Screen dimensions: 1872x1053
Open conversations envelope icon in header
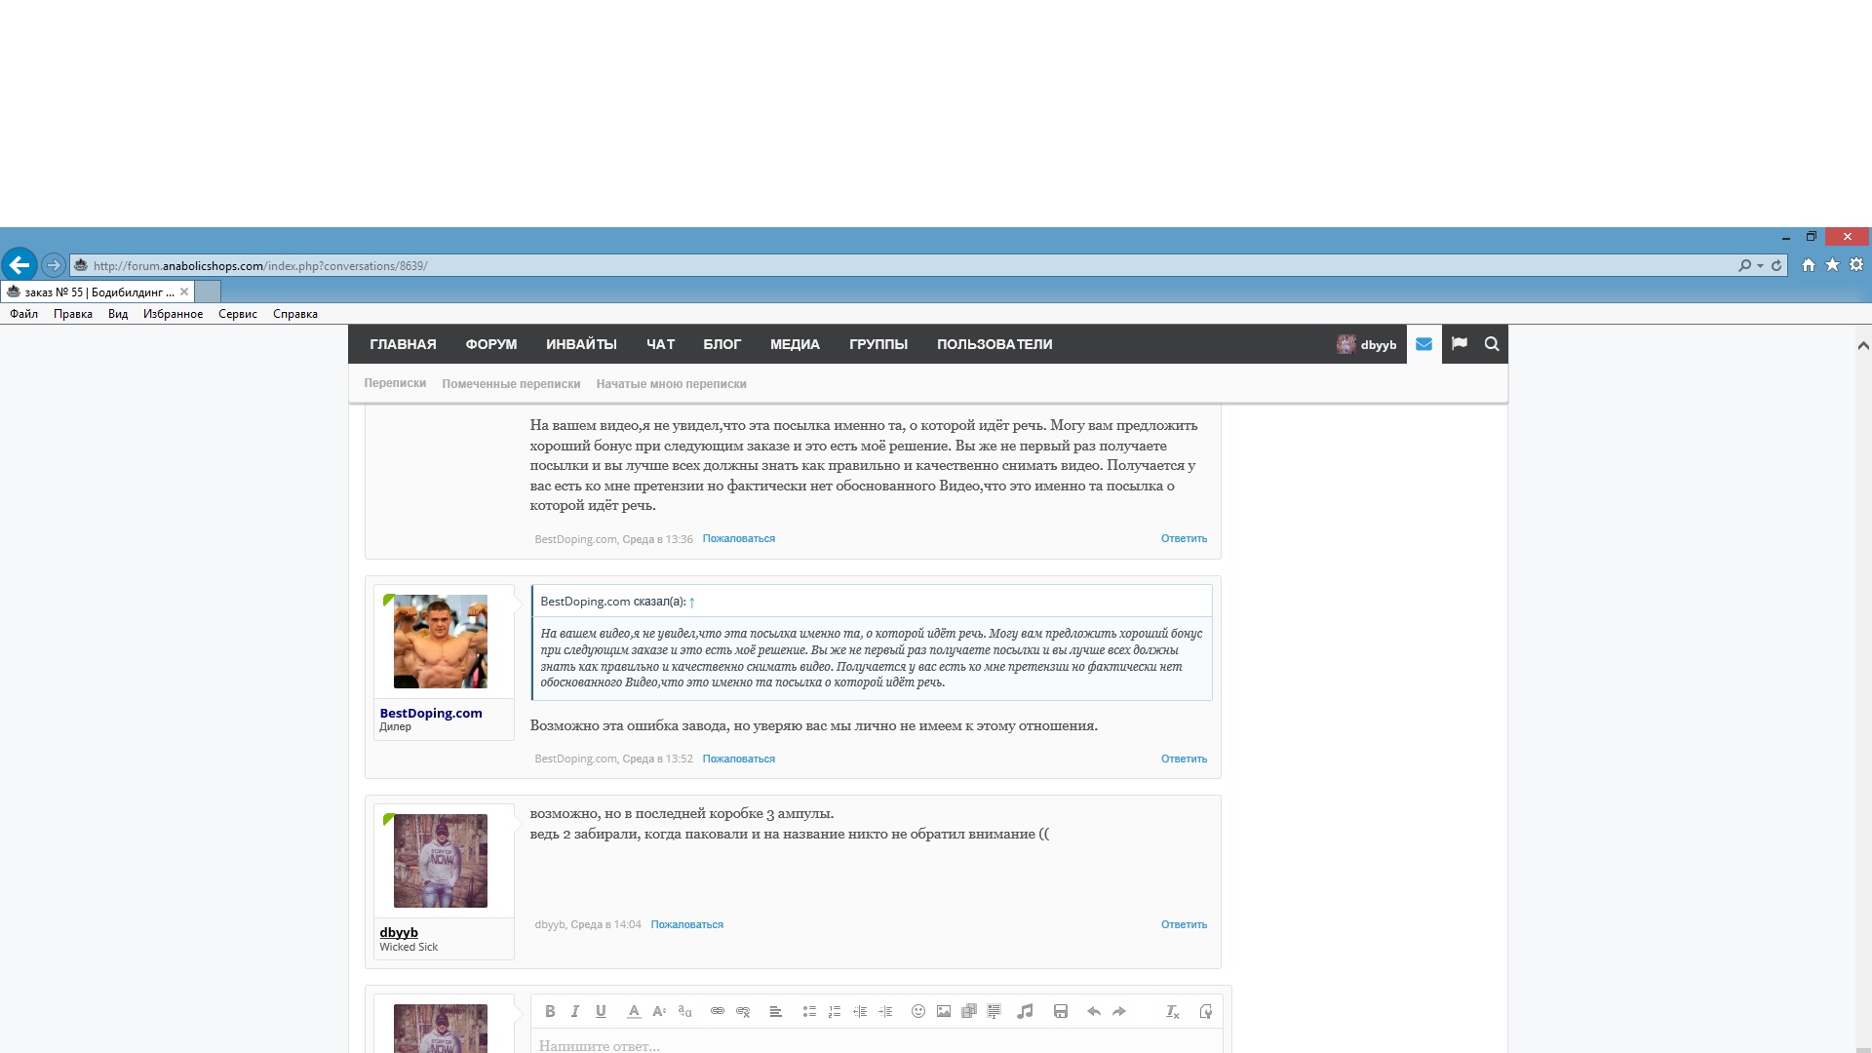point(1423,343)
